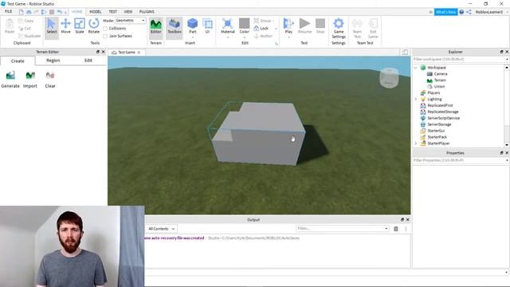Click Generate in Terrain Editor

pos(10,80)
